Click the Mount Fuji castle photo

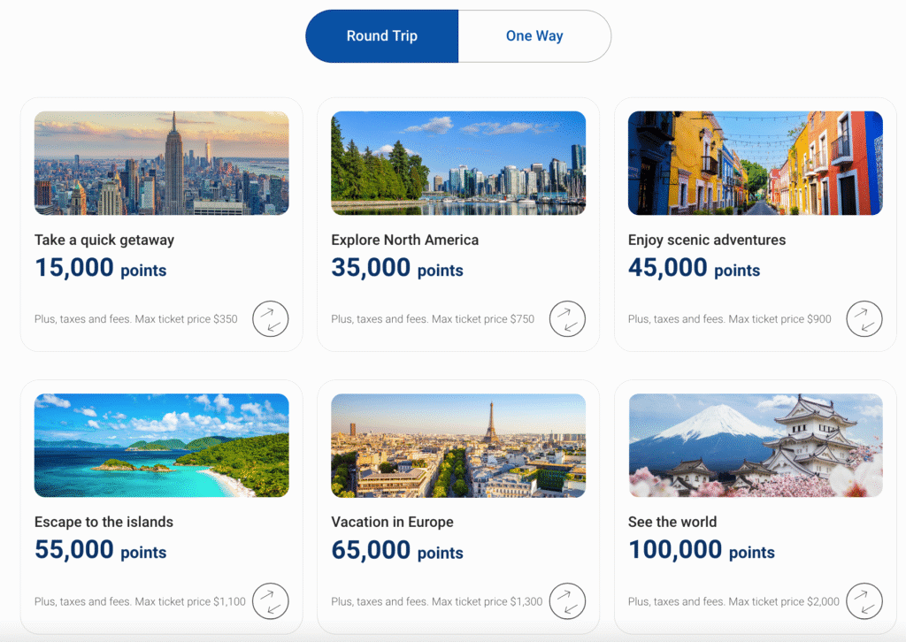755,445
